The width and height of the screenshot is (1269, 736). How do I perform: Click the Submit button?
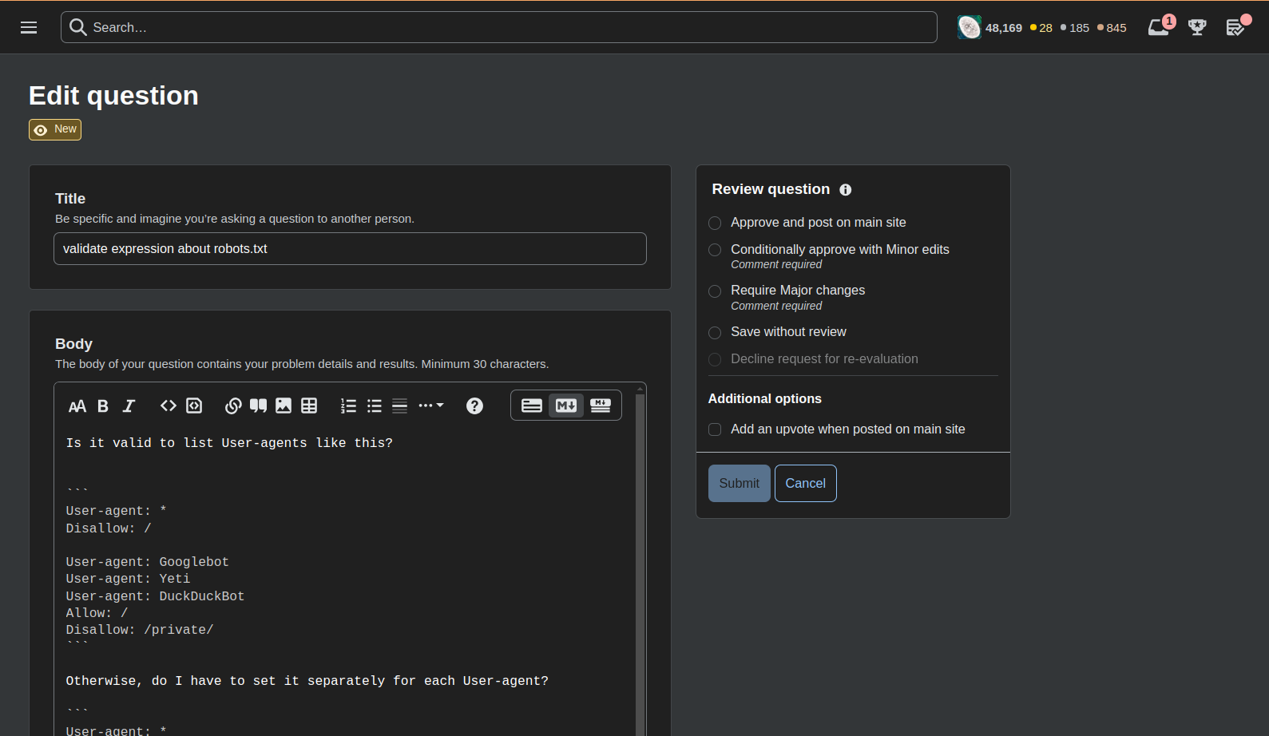tap(740, 483)
